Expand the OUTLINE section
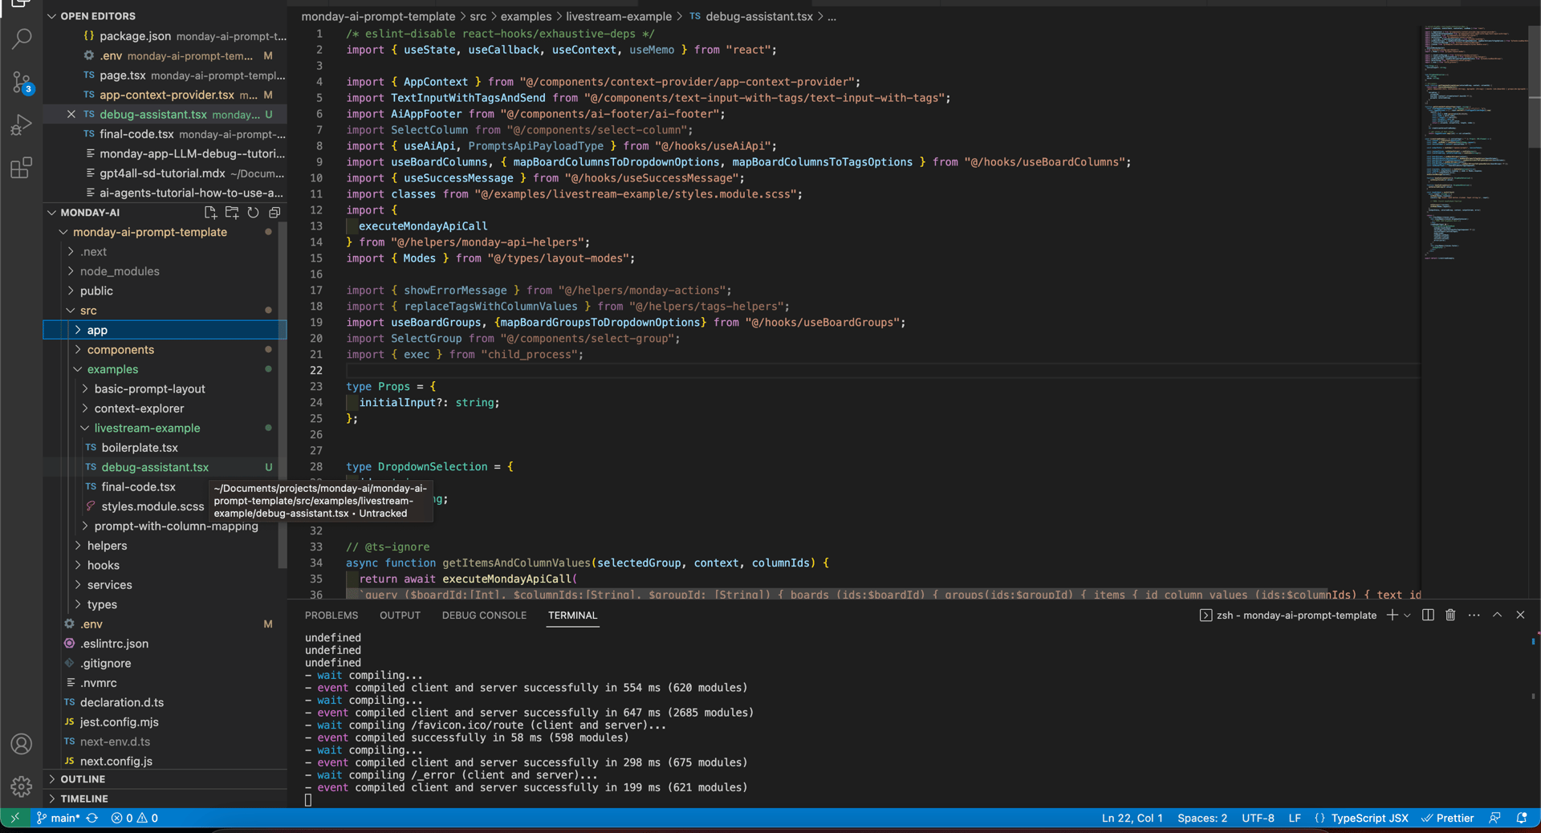 [83, 779]
